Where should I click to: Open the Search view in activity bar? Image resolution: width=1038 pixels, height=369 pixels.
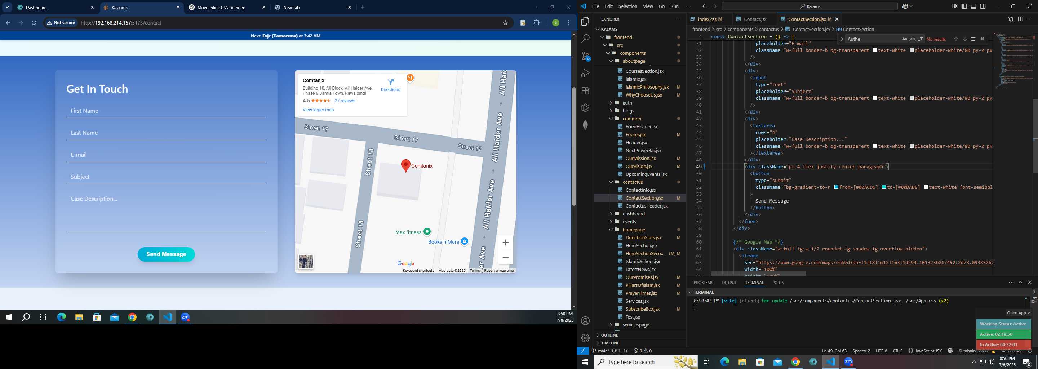tap(585, 39)
